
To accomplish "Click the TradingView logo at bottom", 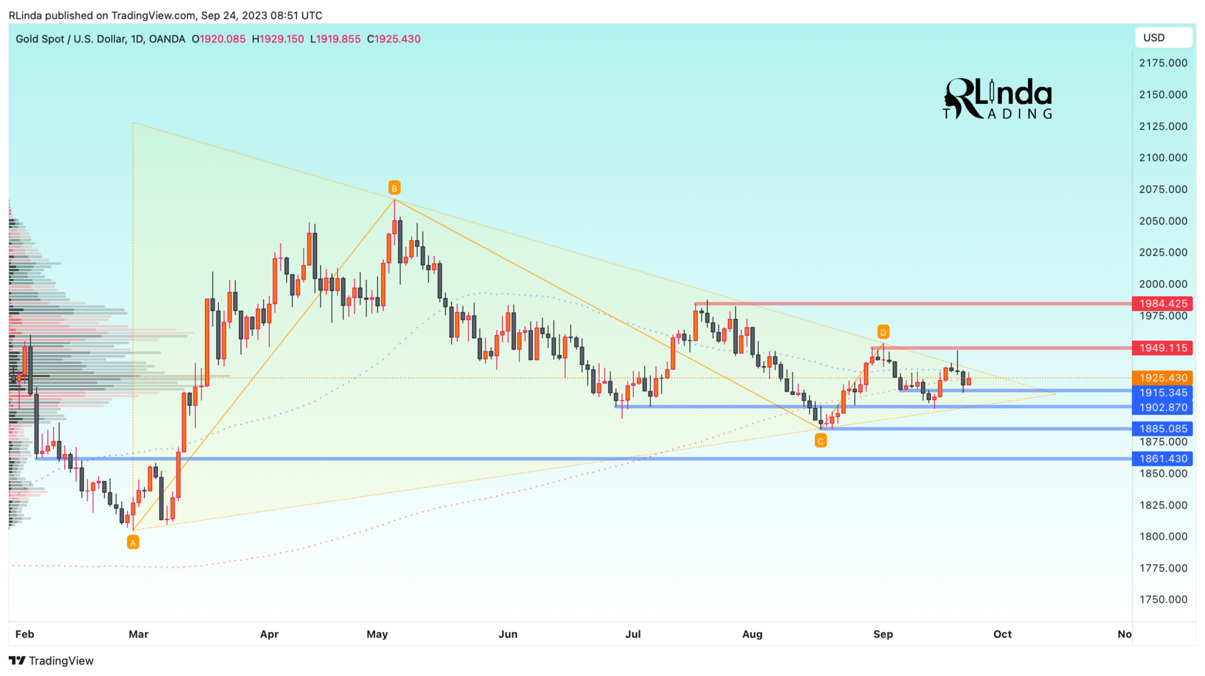I will [51, 661].
